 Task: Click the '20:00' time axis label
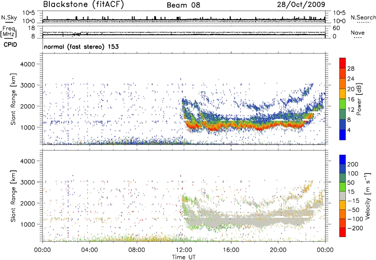pyautogui.click(x=278, y=250)
